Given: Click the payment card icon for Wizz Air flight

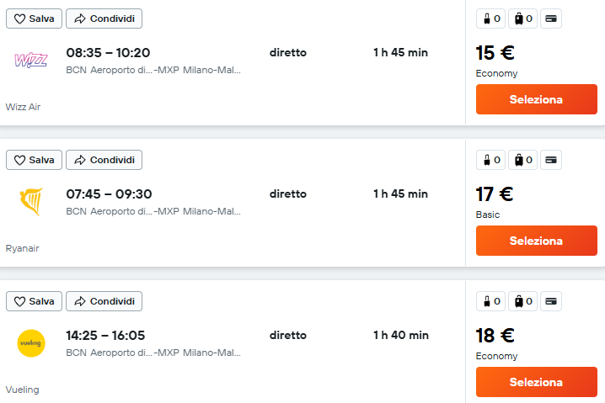Looking at the screenshot, I should tap(551, 19).
